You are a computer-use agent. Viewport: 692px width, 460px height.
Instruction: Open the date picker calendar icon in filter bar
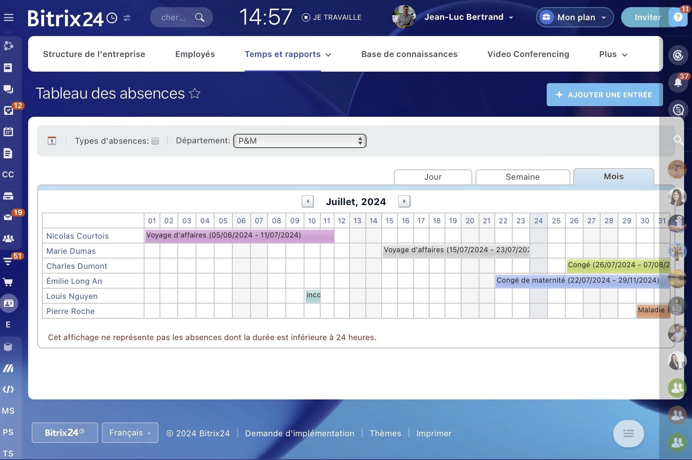[52, 141]
